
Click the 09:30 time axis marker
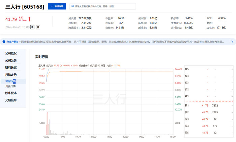click(x=47, y=137)
